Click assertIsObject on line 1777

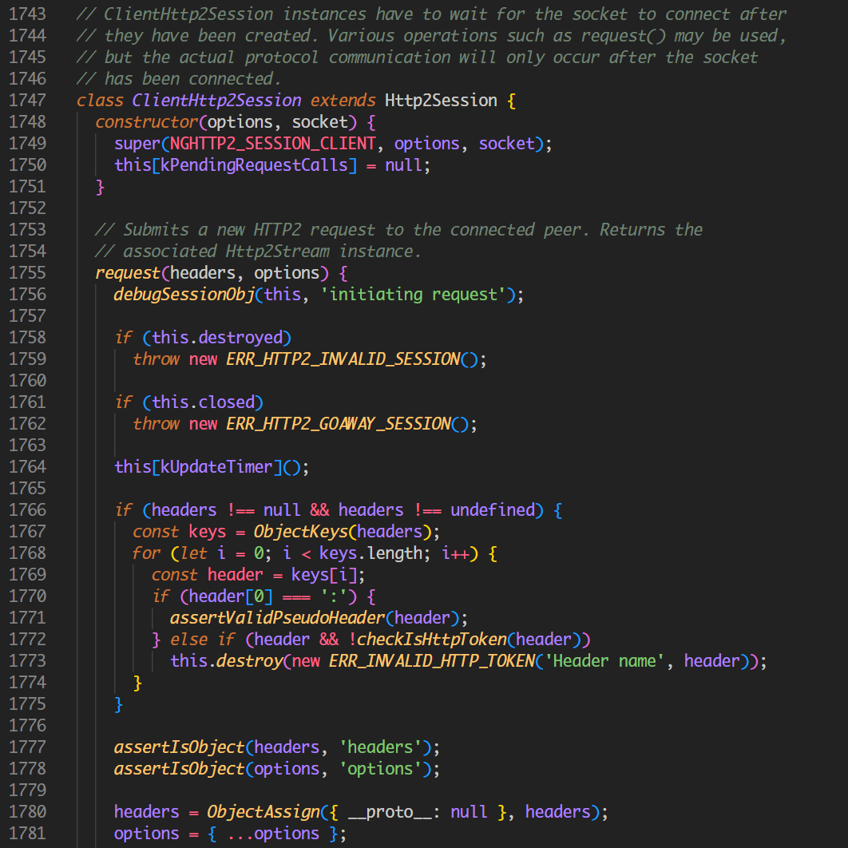click(x=179, y=747)
